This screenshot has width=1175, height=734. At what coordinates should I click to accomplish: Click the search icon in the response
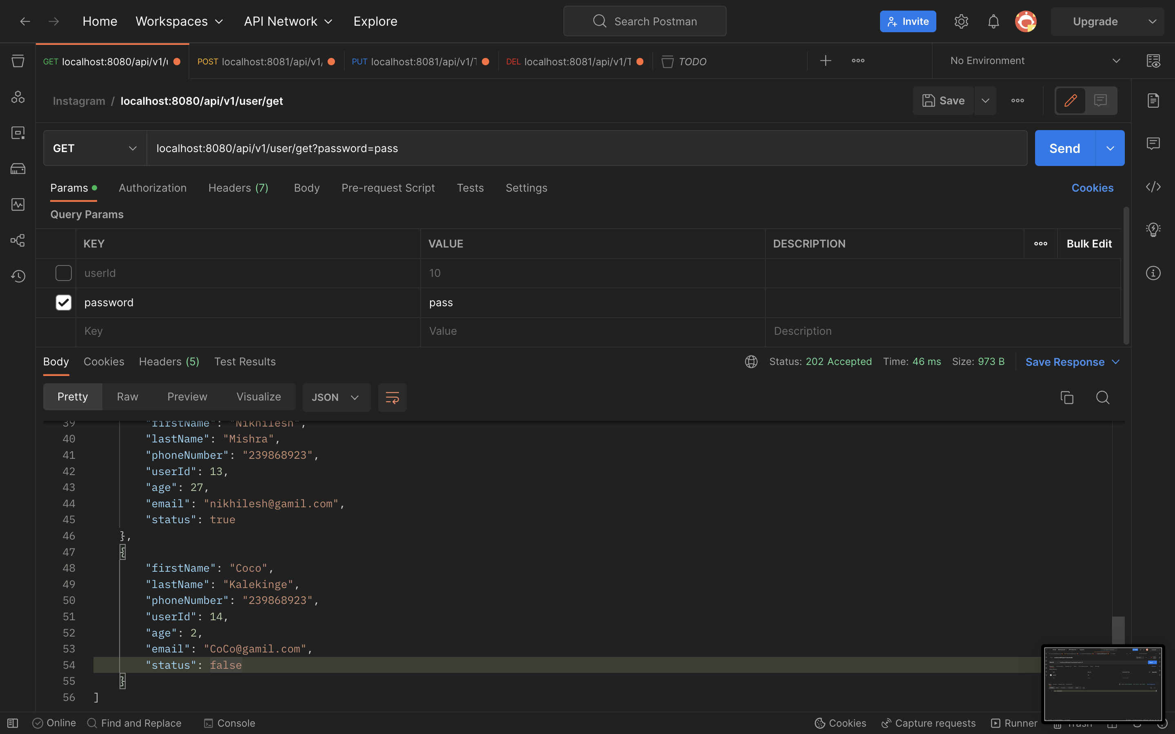(1103, 398)
